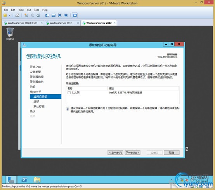Click the Intel(R) 82574L description cell
Image resolution: width=215 pixels, height=190 pixels.
click(125, 93)
